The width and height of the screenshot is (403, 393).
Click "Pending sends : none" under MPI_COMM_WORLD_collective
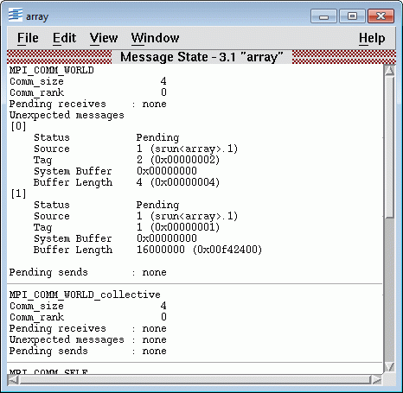pyautogui.click(x=88, y=351)
